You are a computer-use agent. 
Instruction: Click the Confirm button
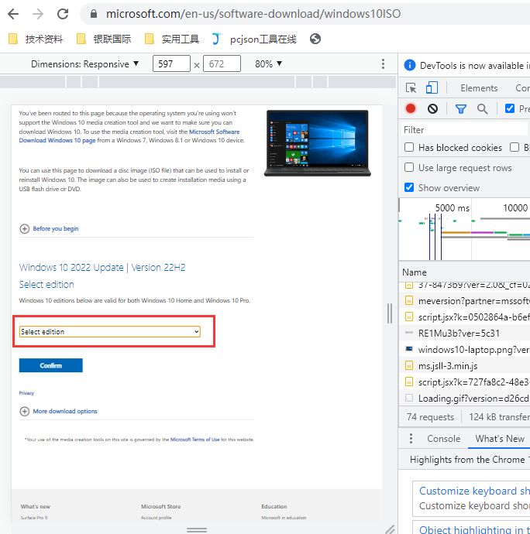coord(51,365)
